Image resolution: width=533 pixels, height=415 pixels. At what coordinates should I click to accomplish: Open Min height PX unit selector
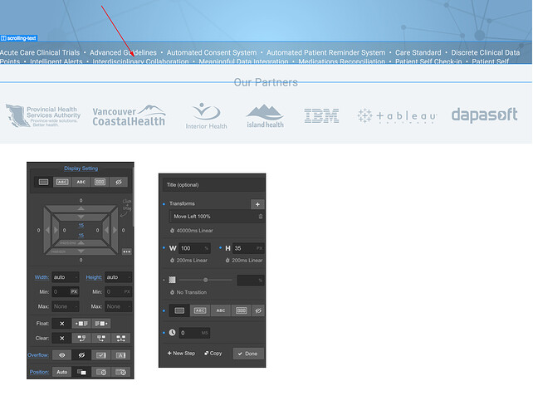pyautogui.click(x=127, y=291)
